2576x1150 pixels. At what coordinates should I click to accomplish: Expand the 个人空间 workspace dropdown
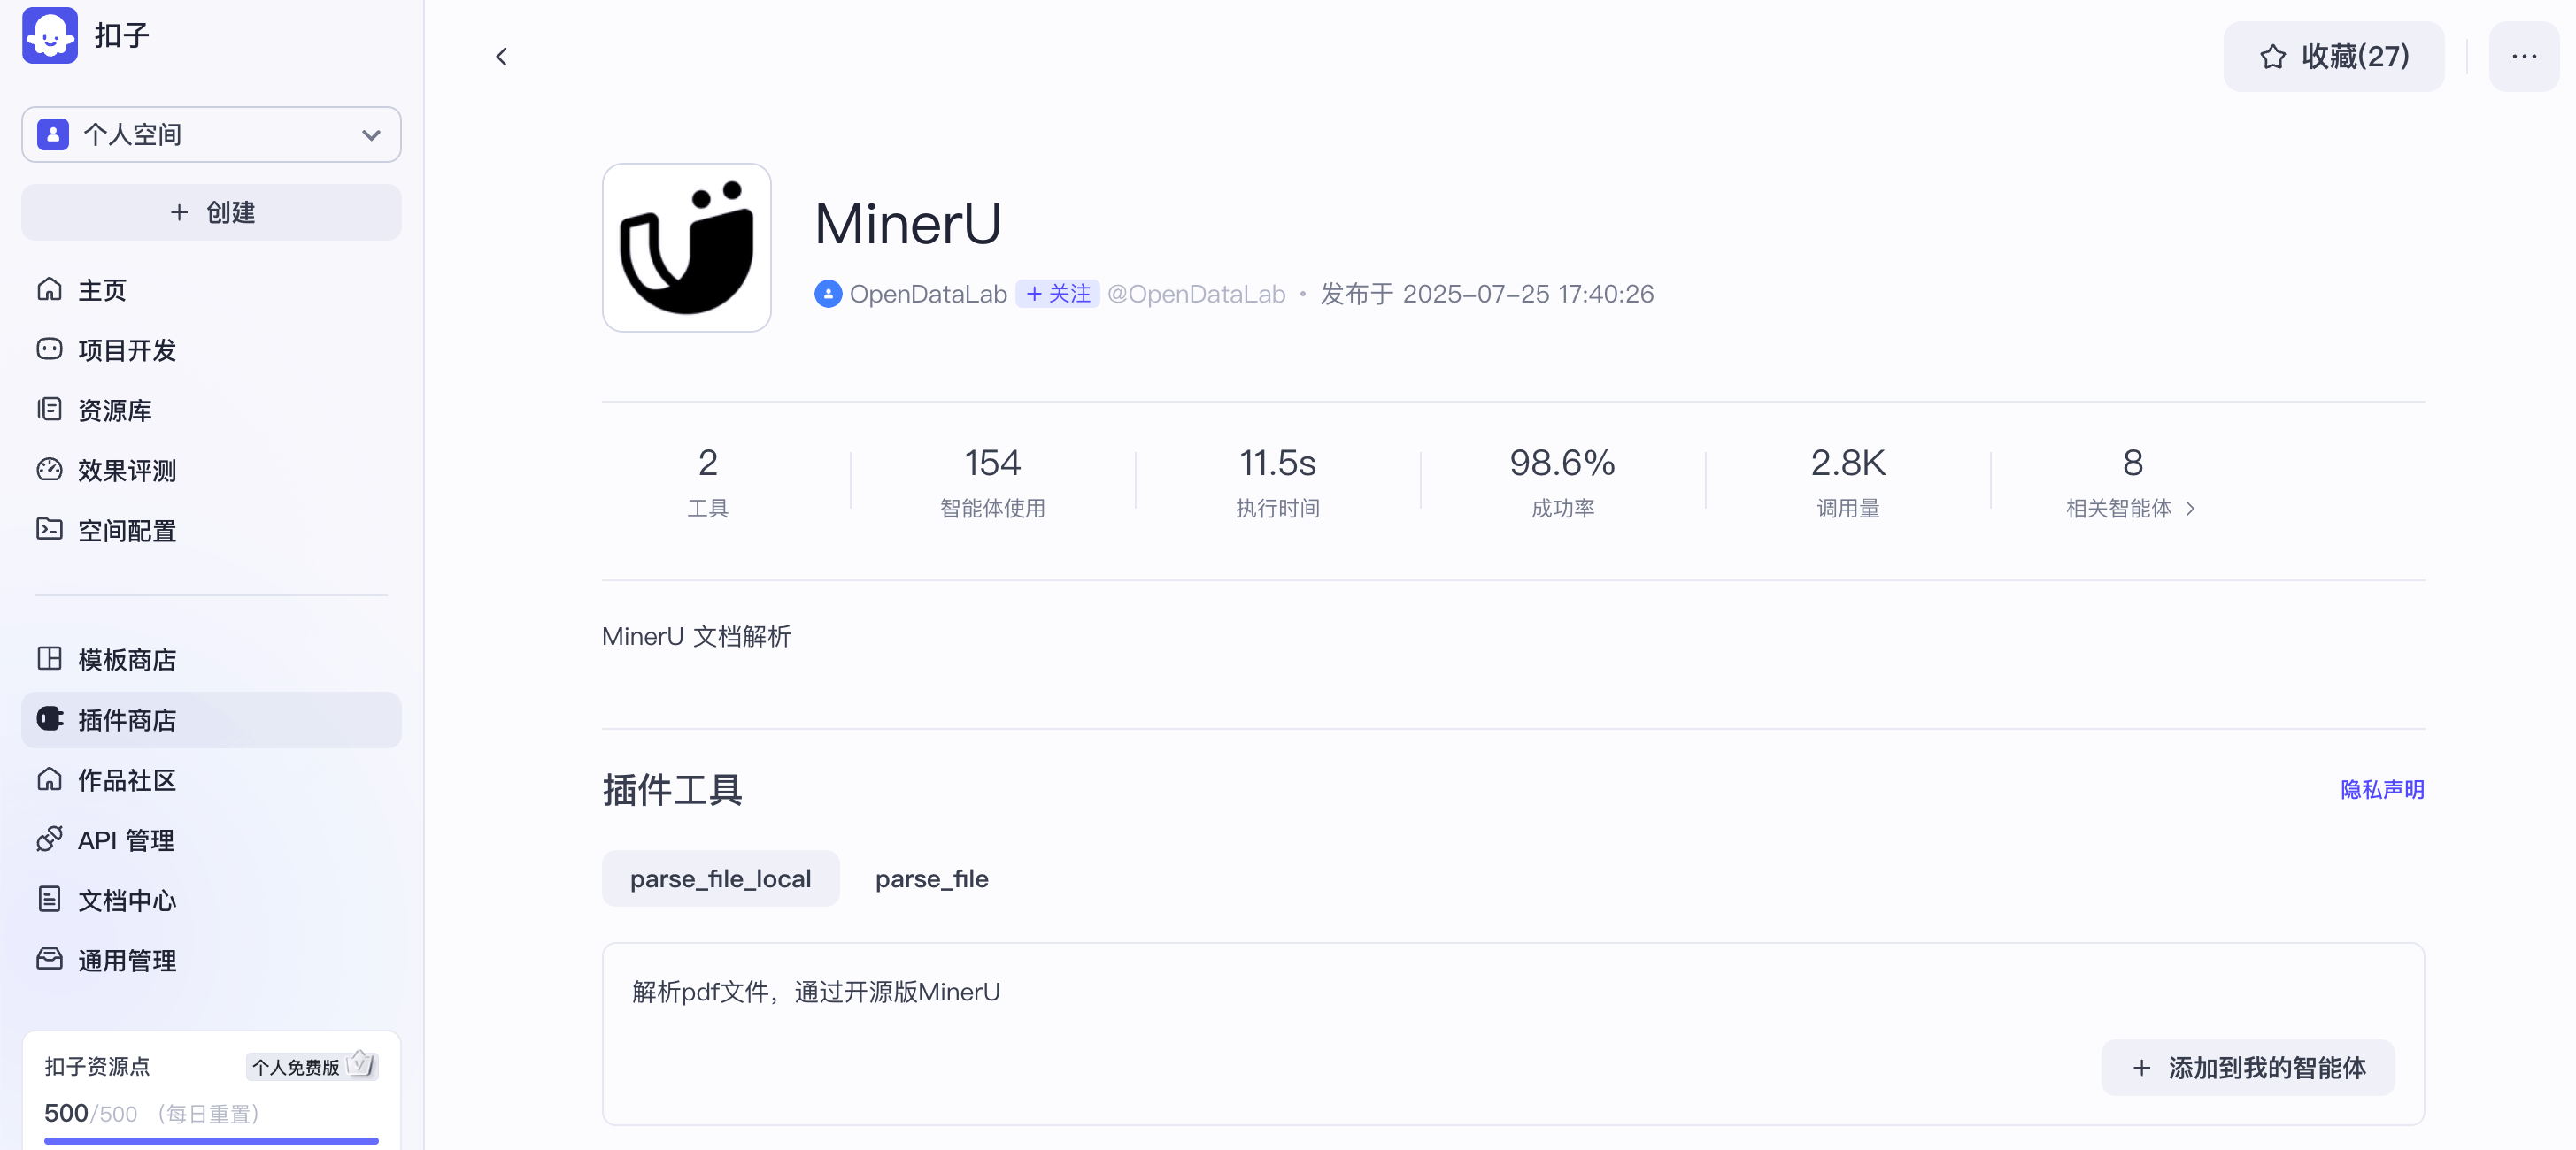[211, 134]
